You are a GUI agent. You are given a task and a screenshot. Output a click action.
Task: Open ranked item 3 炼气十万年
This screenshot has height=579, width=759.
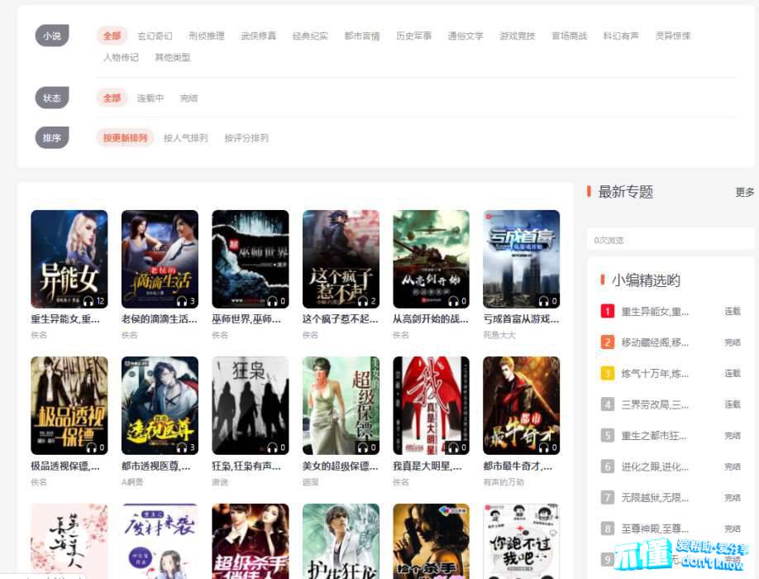[655, 373]
